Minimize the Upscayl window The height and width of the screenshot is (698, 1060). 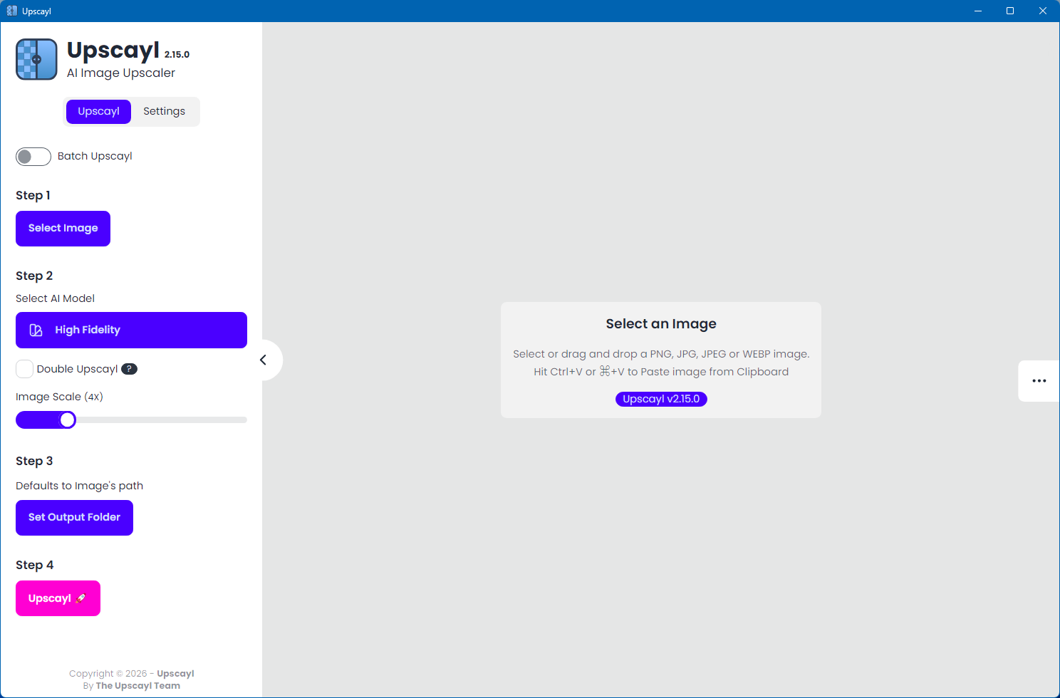pyautogui.click(x=978, y=11)
